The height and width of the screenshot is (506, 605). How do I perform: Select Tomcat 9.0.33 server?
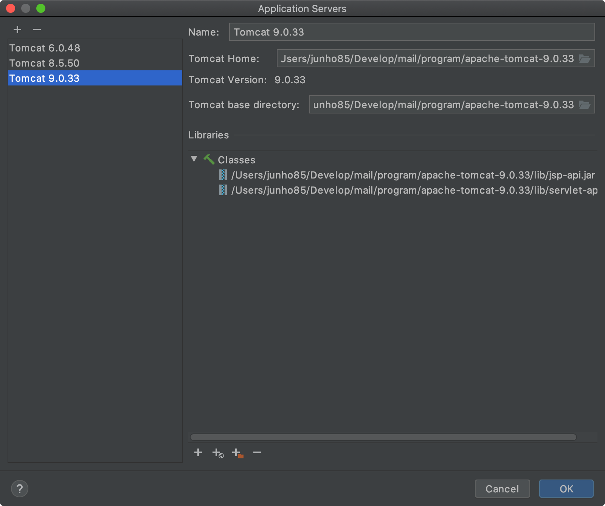95,78
